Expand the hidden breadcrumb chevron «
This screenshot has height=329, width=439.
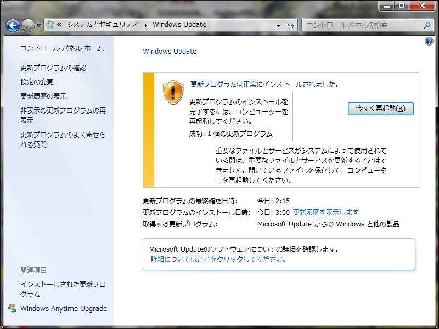pyautogui.click(x=59, y=25)
